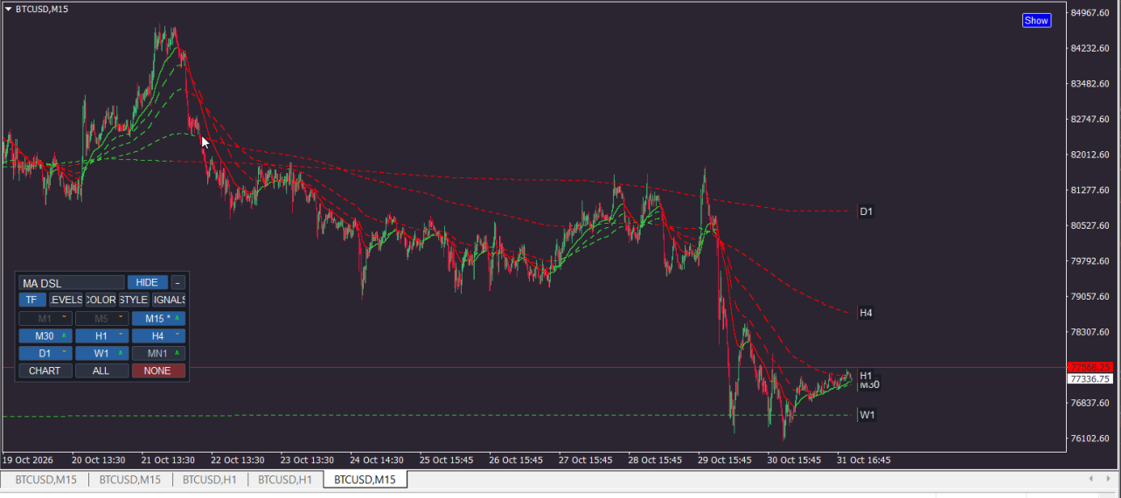Select the TF tab in the MA DSL panel
The image size is (1121, 498).
click(x=31, y=300)
